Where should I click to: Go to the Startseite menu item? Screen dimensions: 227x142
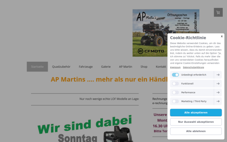37,67
